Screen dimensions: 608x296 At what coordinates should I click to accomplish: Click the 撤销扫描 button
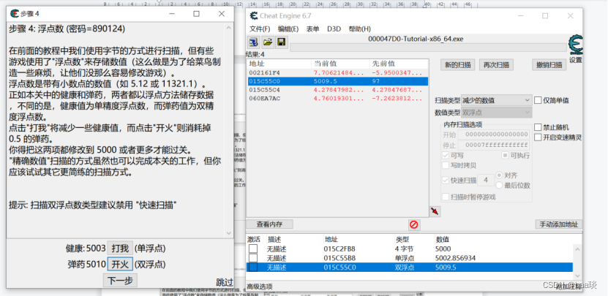click(x=549, y=65)
